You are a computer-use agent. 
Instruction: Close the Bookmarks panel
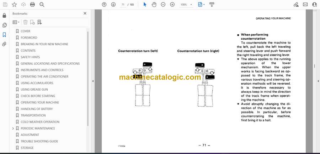(85, 13)
